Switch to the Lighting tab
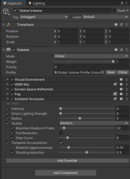 coord(37,3)
